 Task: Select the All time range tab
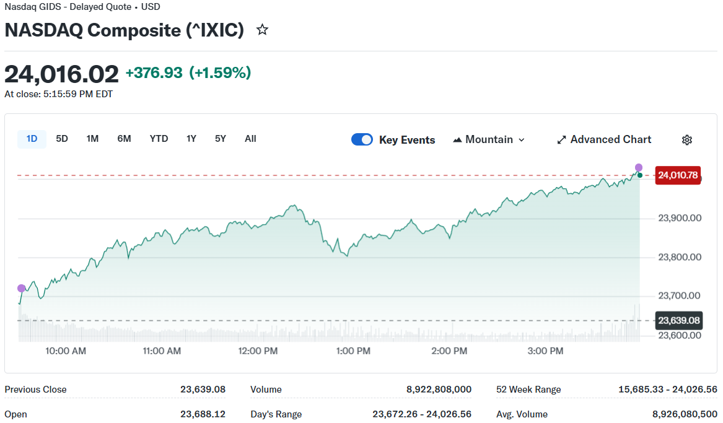coord(250,139)
